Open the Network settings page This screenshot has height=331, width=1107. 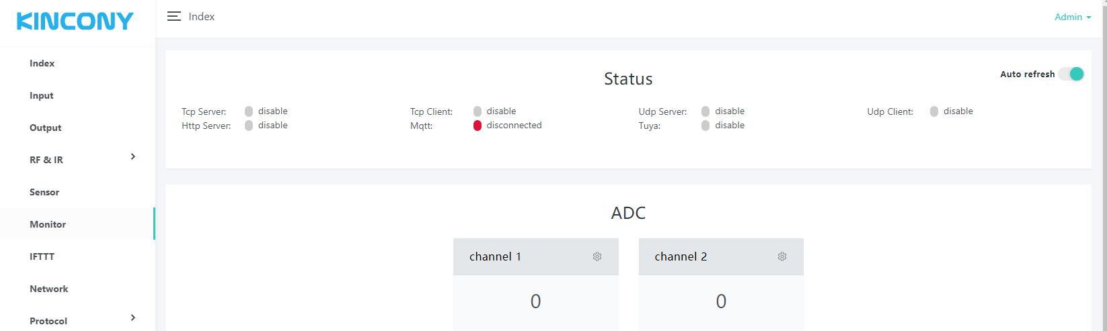coord(49,289)
